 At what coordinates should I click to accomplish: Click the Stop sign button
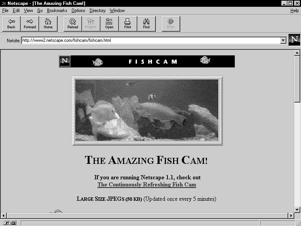pyautogui.click(x=171, y=24)
